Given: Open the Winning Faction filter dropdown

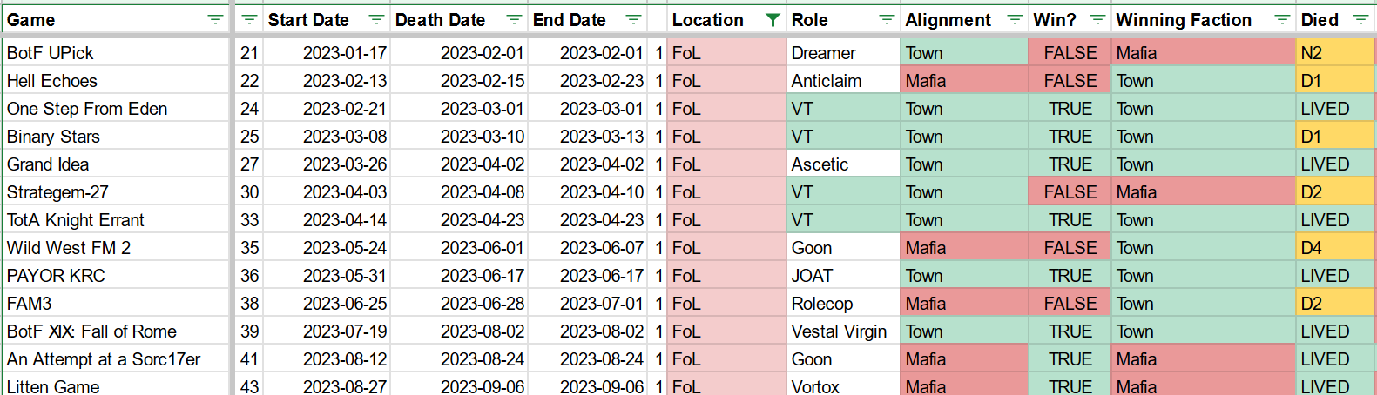Looking at the screenshot, I should click(x=1282, y=20).
